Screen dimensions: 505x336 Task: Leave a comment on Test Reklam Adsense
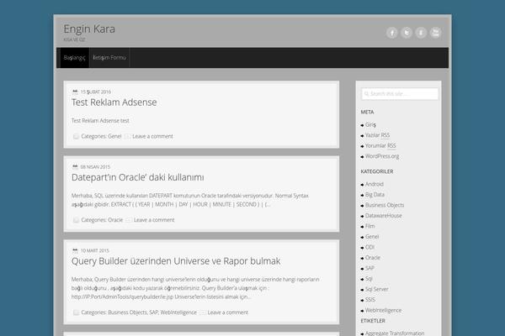[x=152, y=136]
